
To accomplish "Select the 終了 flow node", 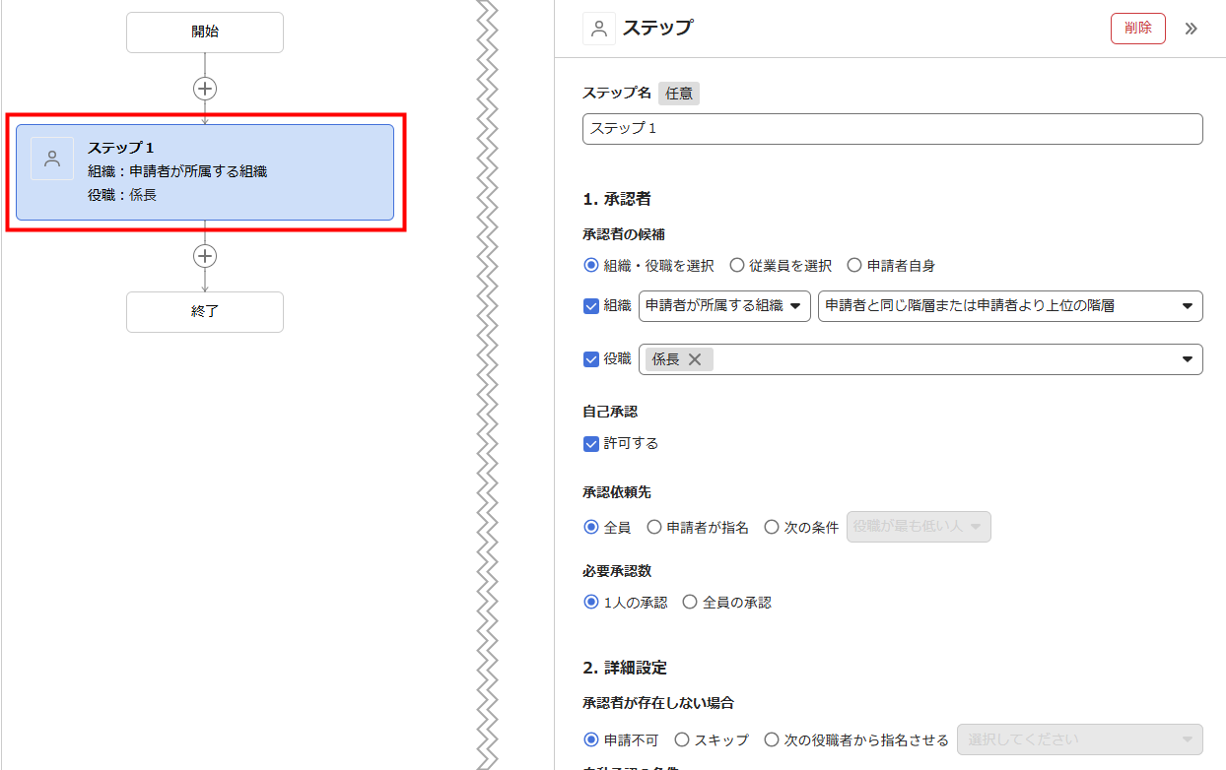I will tap(205, 312).
